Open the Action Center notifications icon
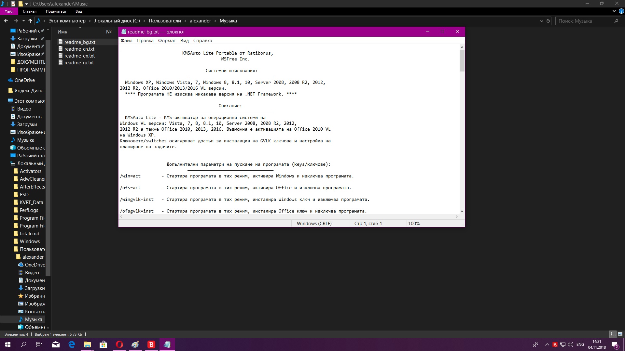The height and width of the screenshot is (351, 625). click(615, 344)
